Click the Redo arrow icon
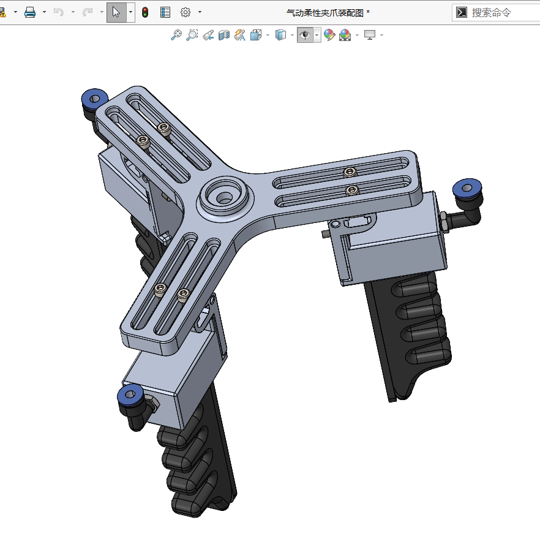The height and width of the screenshot is (544, 540). [x=88, y=12]
